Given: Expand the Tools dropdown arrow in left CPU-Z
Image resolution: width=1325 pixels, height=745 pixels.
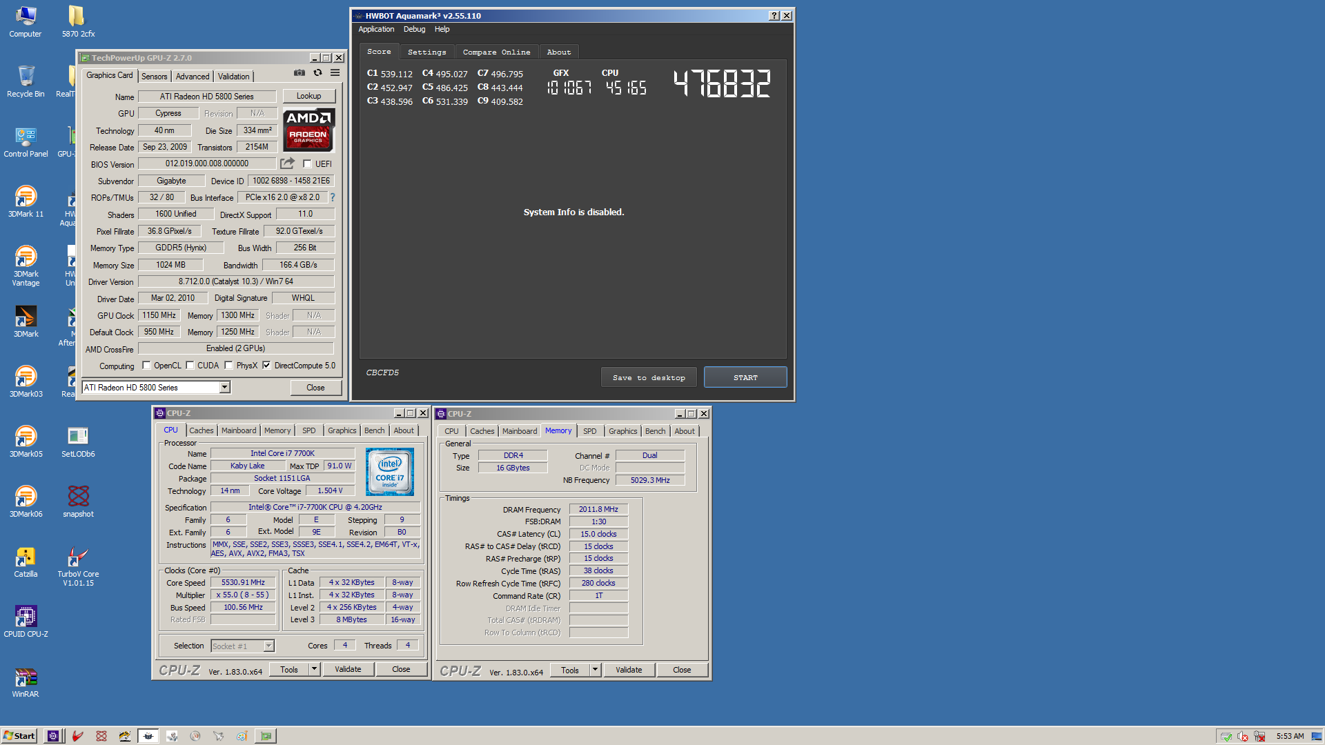Looking at the screenshot, I should tap(315, 669).
